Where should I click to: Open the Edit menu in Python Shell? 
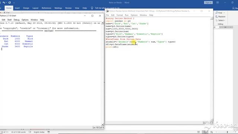tap(3, 20)
